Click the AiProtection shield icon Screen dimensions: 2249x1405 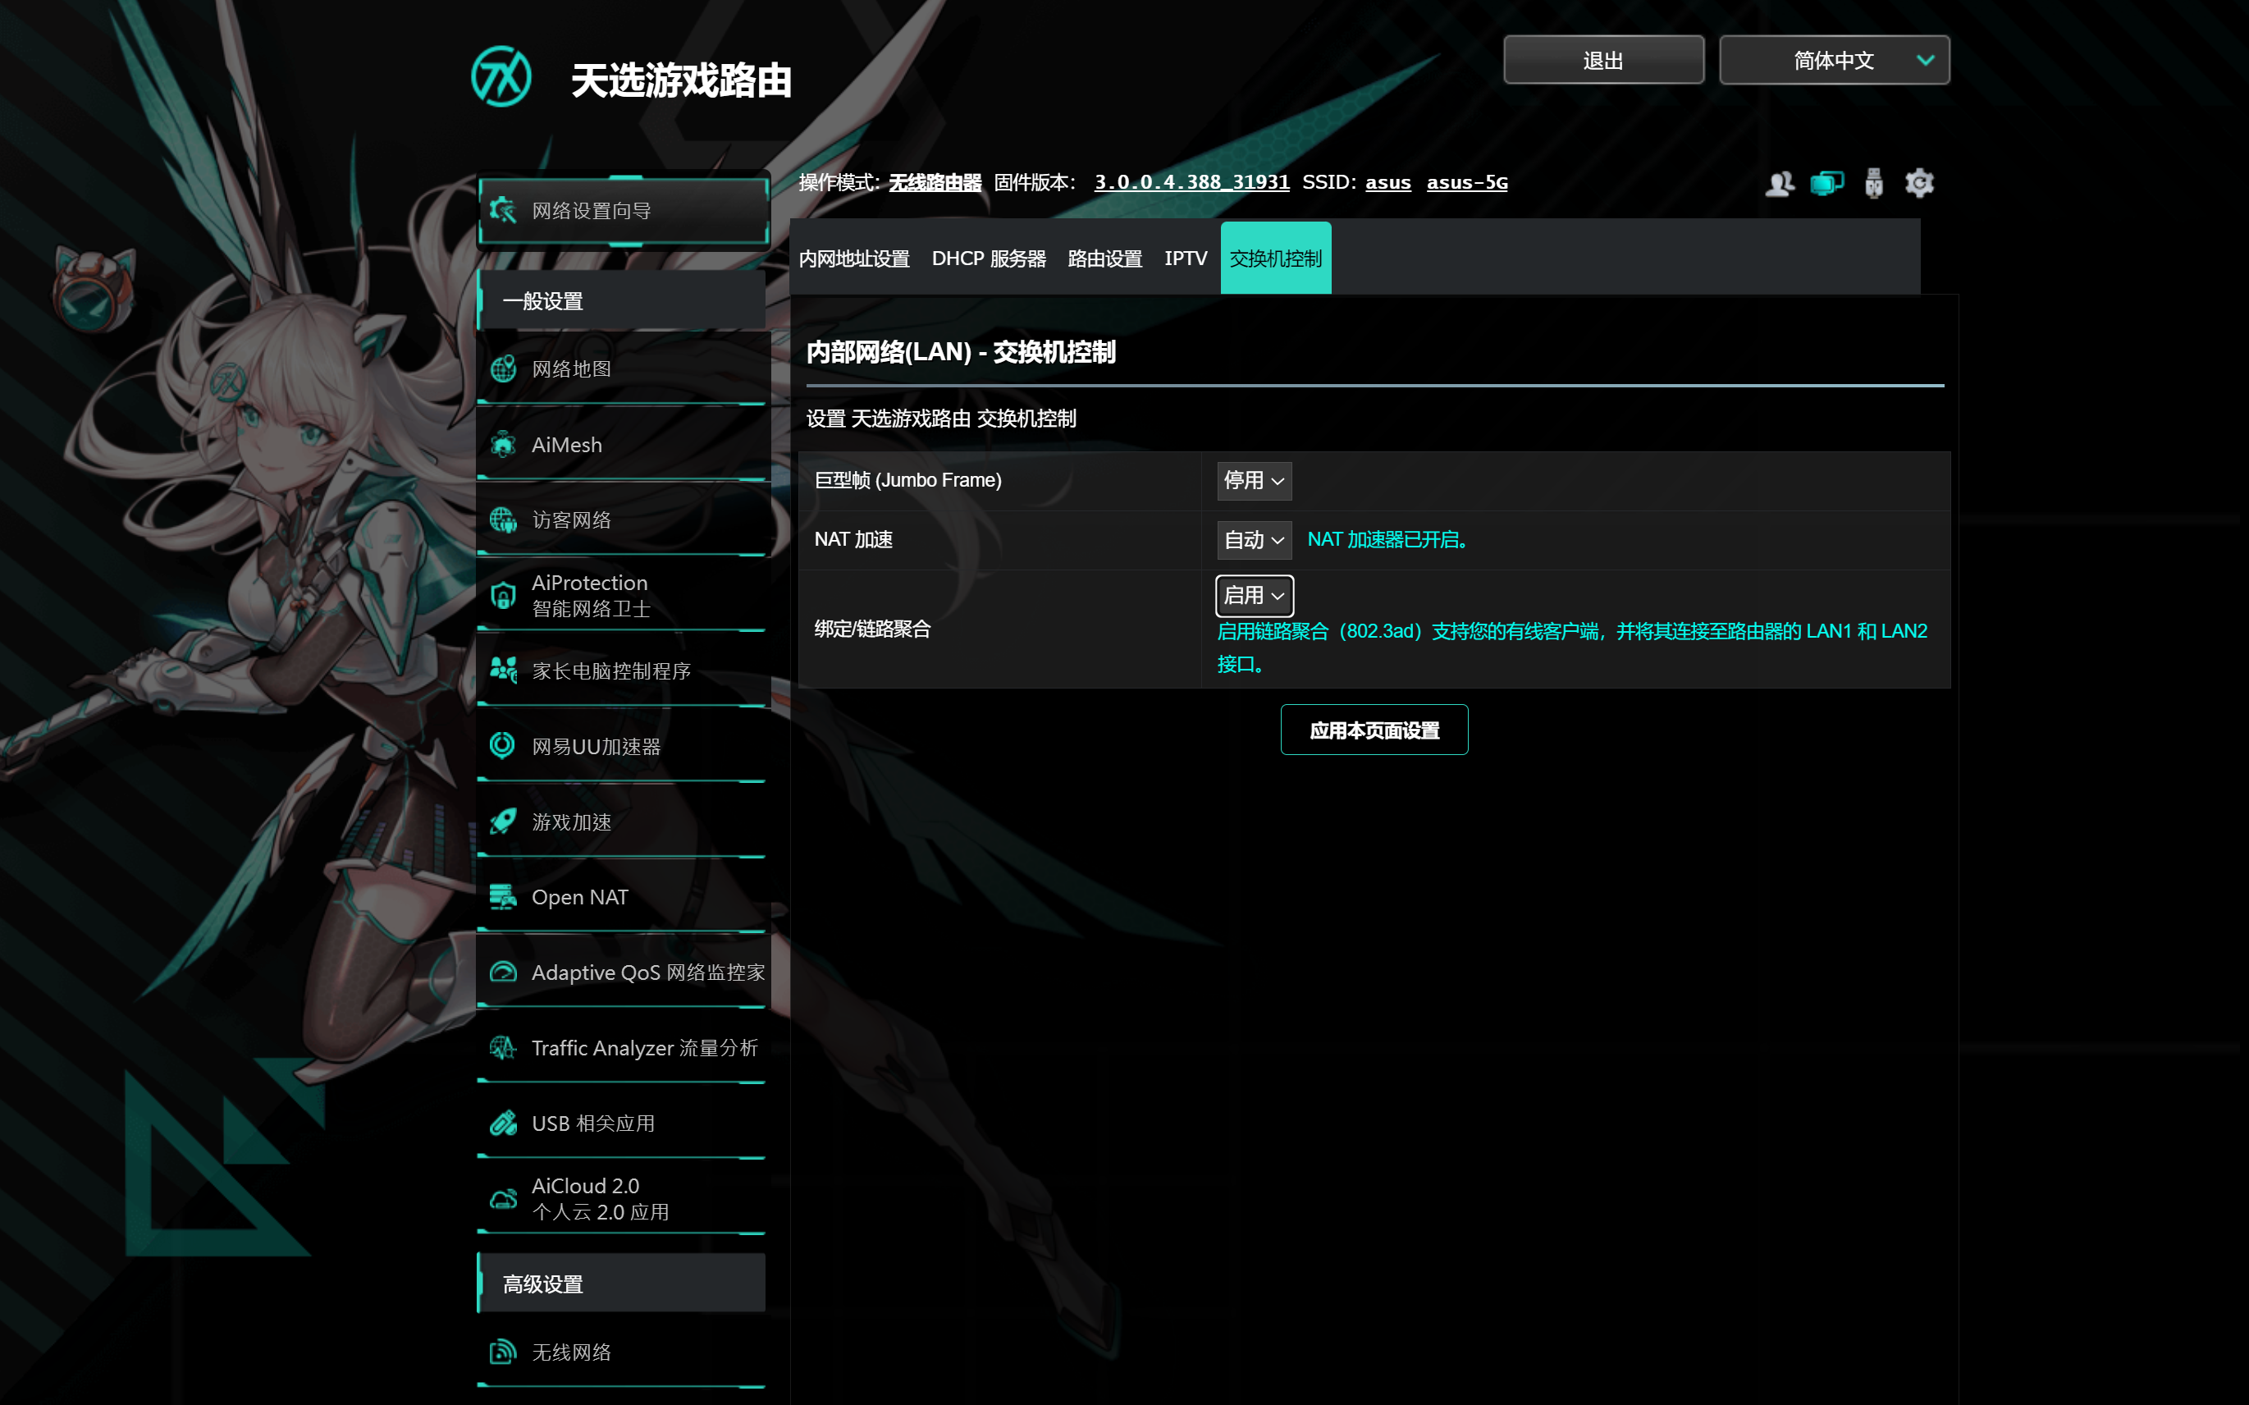[503, 596]
